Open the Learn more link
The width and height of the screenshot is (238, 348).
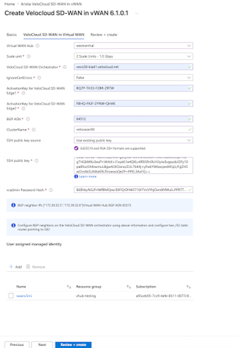(x=88, y=177)
